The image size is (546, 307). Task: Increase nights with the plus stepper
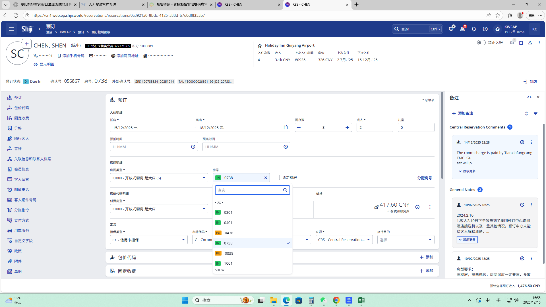pos(347,127)
